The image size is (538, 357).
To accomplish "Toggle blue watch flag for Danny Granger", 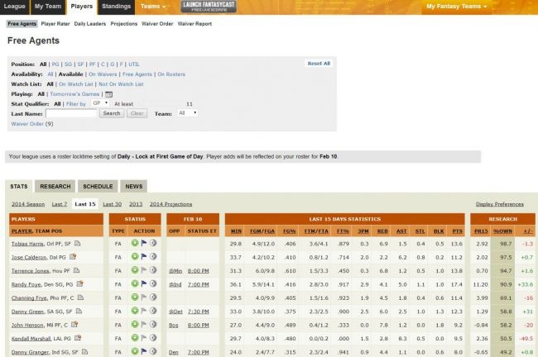I will tap(144, 351).
